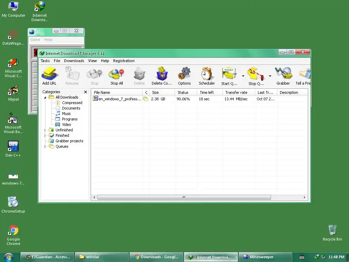The height and width of the screenshot is (262, 349).
Task: Expand the Queues category node
Action: click(x=45, y=146)
